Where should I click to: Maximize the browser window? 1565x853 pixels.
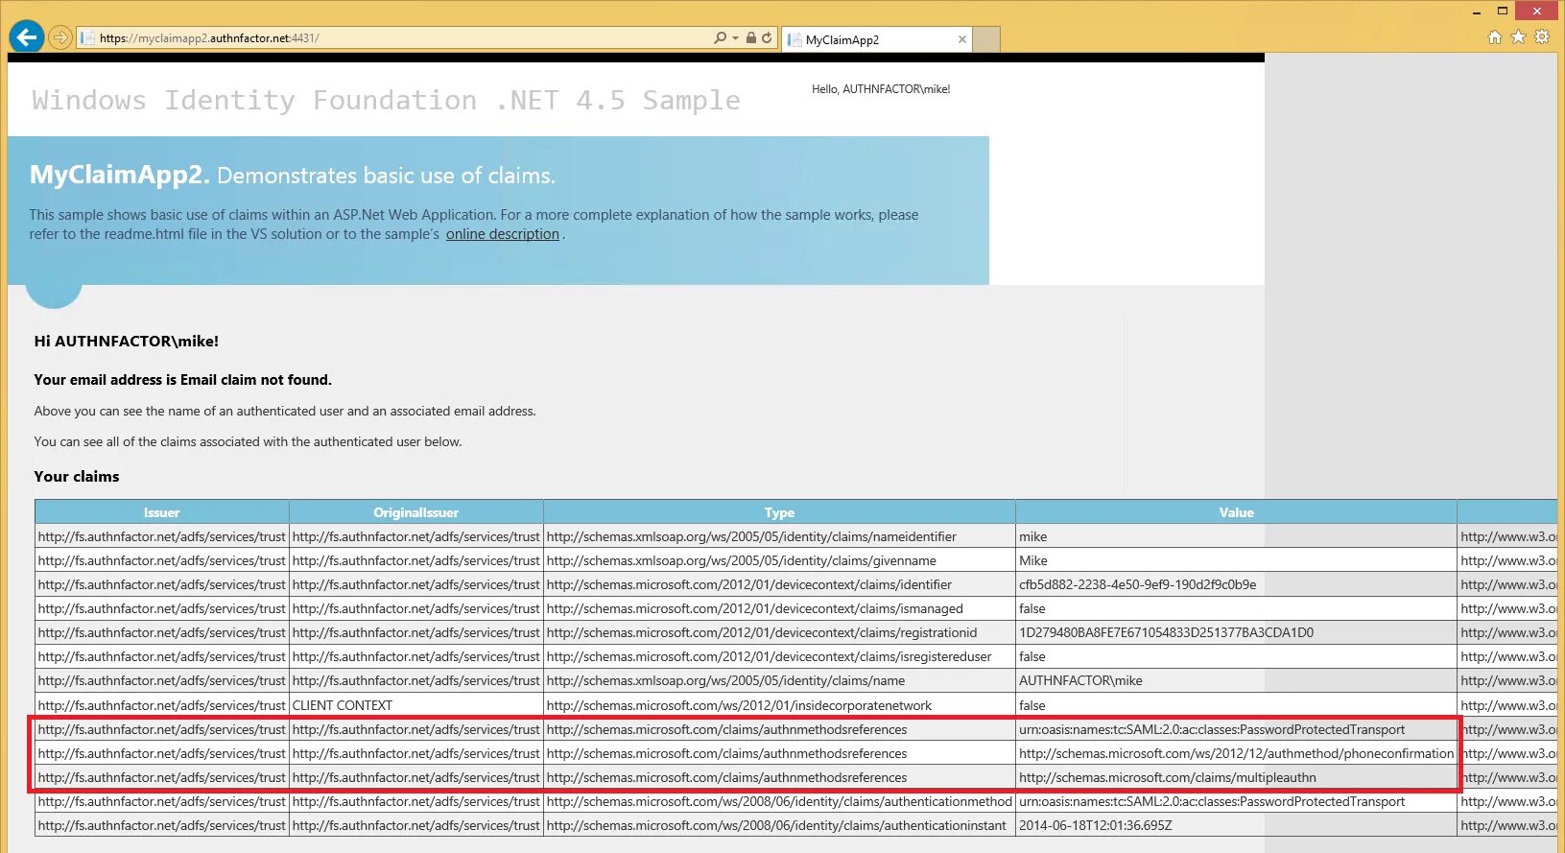(x=1503, y=12)
